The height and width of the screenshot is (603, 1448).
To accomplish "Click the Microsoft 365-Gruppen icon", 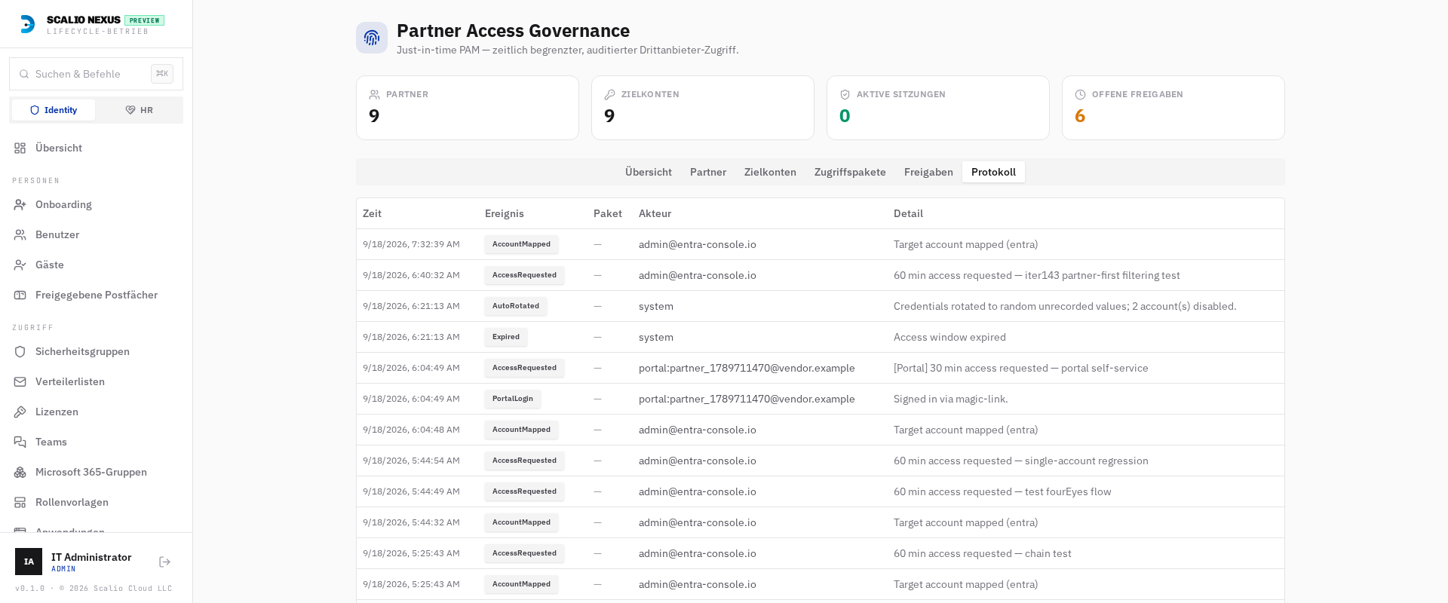I will [20, 472].
